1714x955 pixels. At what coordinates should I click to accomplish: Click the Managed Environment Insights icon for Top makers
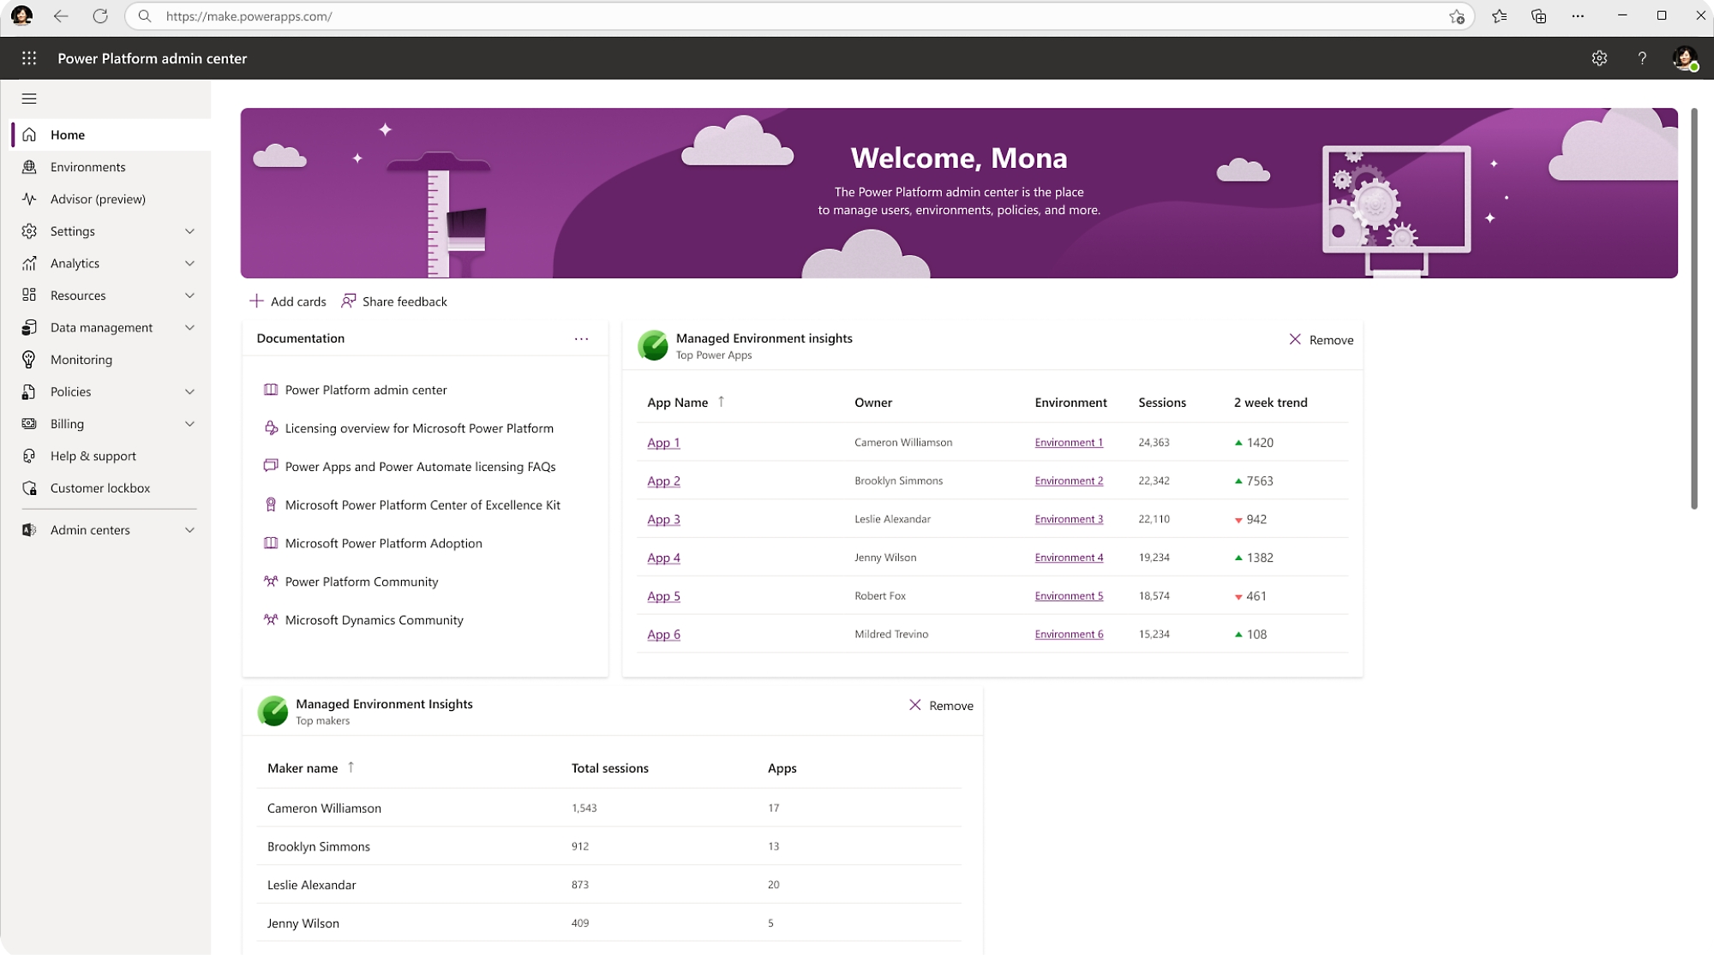(273, 709)
